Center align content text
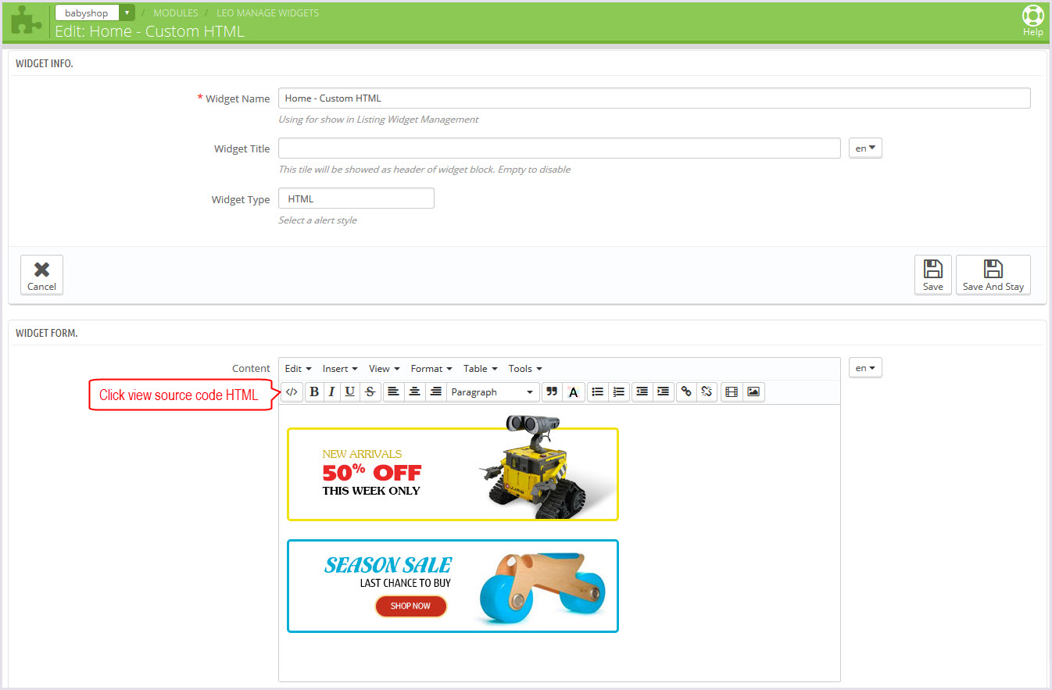1052x690 pixels. coord(414,391)
